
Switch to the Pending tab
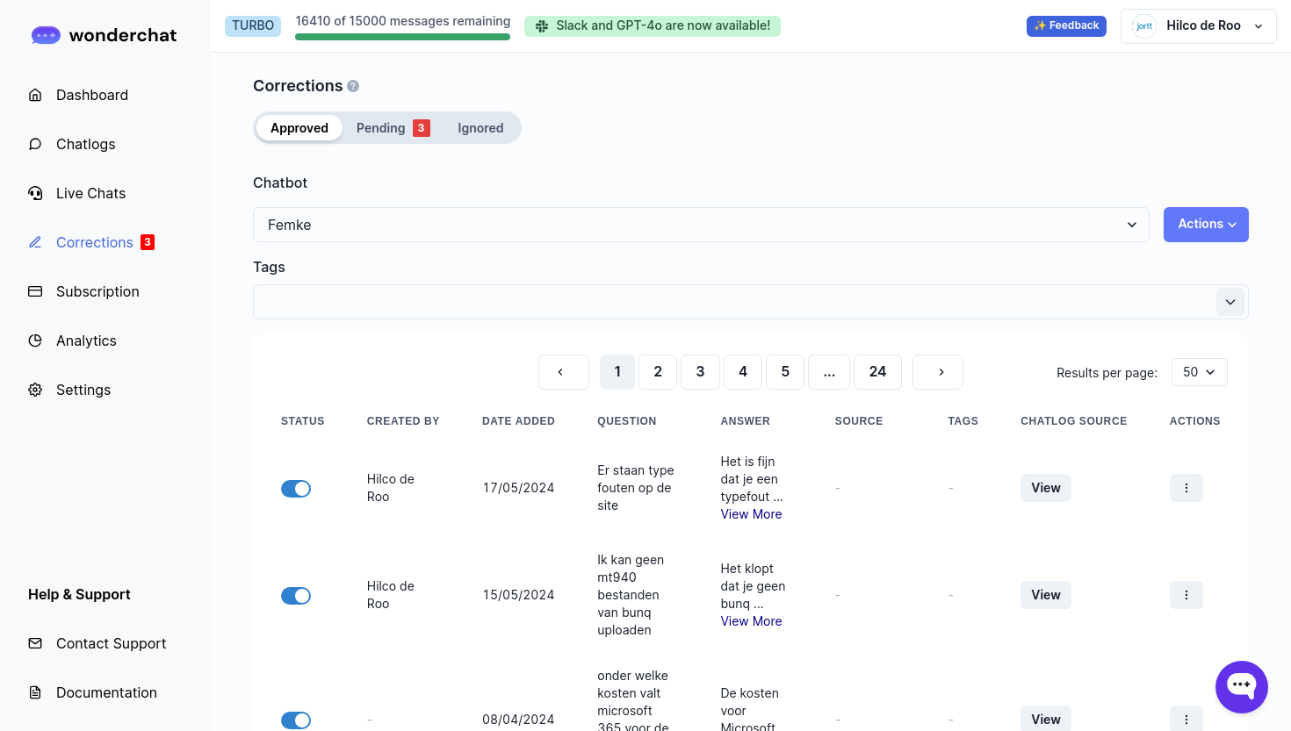392,128
